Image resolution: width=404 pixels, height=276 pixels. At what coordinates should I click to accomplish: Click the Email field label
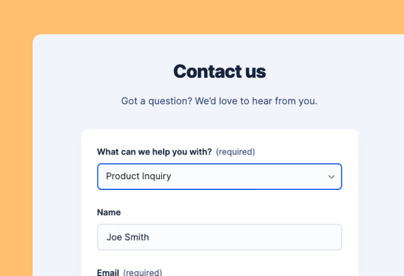pos(108,272)
